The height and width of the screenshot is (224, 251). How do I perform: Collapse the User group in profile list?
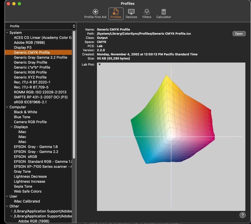click(7, 197)
